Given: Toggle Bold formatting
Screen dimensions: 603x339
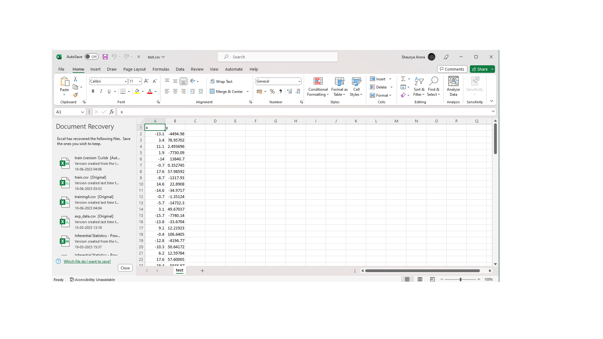Looking at the screenshot, I should point(93,91).
